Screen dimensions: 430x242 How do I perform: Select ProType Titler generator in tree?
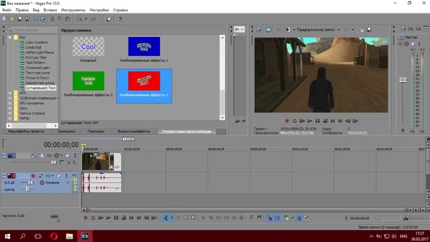point(36,58)
